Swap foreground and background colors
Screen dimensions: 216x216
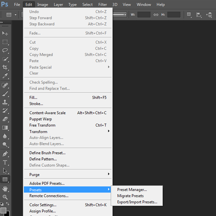pyautogui.click(x=8, y=204)
